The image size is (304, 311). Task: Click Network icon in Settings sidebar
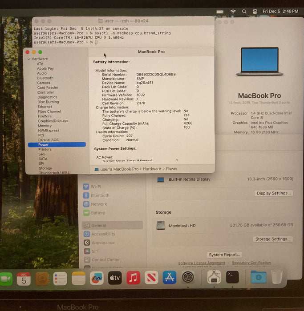pyautogui.click(x=86, y=204)
